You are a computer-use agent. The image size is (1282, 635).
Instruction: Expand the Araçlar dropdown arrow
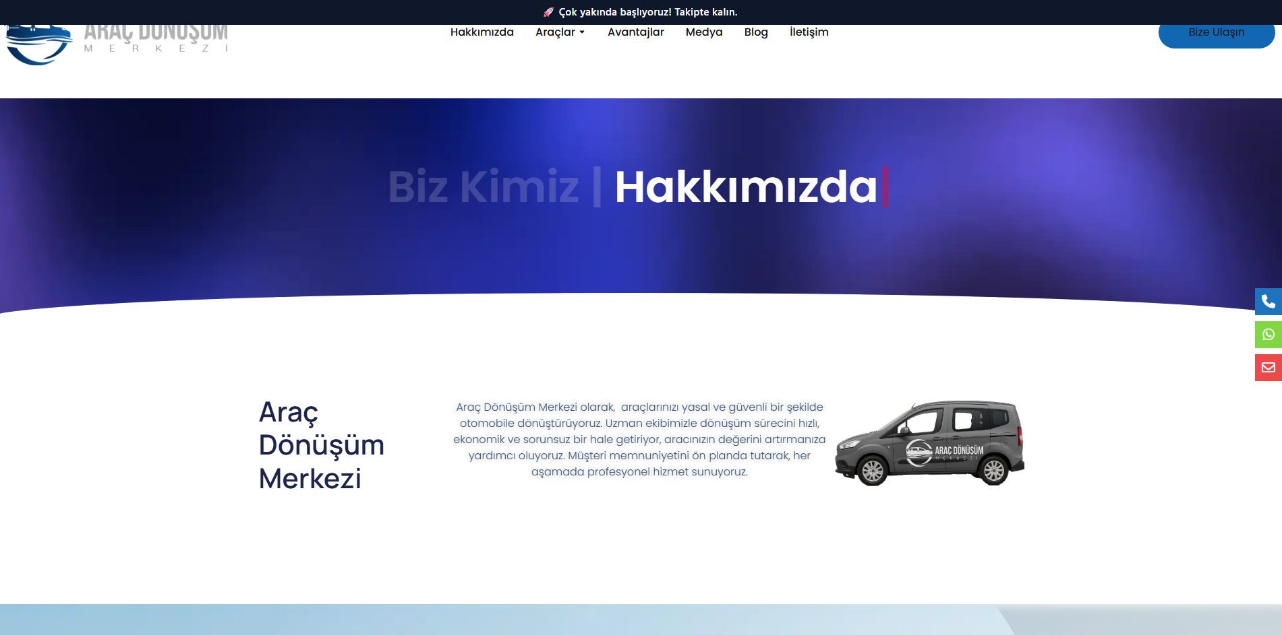coord(582,32)
